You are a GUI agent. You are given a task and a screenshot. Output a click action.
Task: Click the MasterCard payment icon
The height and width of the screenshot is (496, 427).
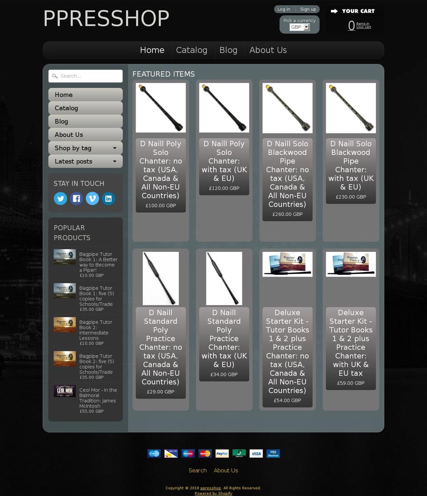(205, 454)
